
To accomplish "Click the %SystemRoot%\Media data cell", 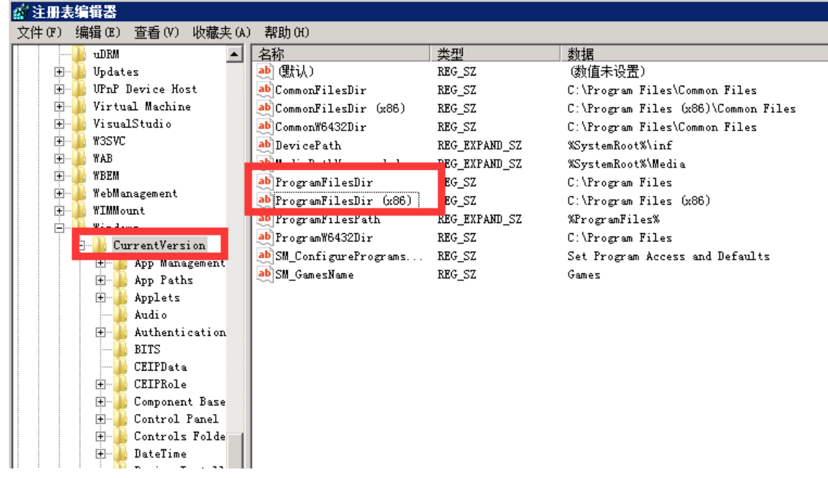I will (626, 164).
